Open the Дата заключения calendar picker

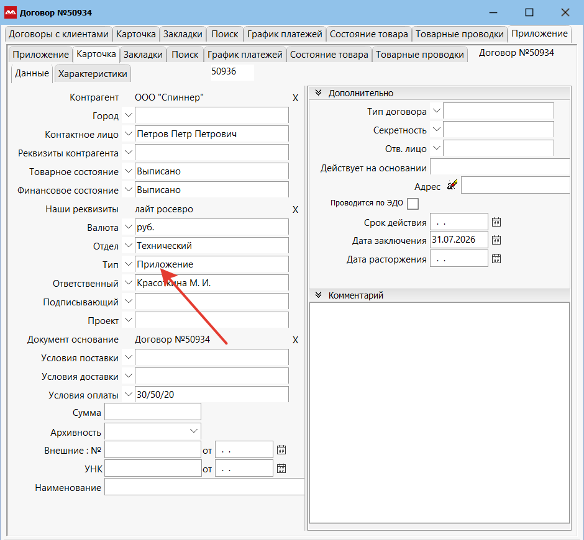tap(496, 240)
